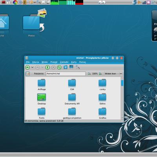Open the Forward history dropdown arrow

coord(42,68)
